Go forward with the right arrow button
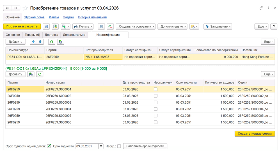The width and height of the screenshot is (279, 152). tap(16, 8)
